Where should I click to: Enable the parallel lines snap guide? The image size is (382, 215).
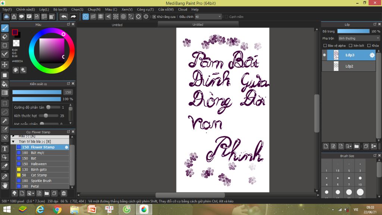pos(93,16)
